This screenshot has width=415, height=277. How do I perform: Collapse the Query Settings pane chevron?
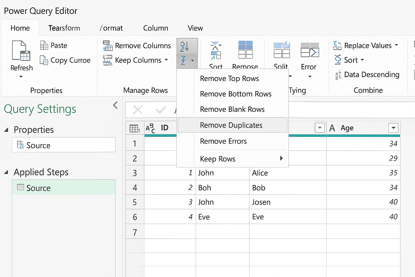(115, 105)
